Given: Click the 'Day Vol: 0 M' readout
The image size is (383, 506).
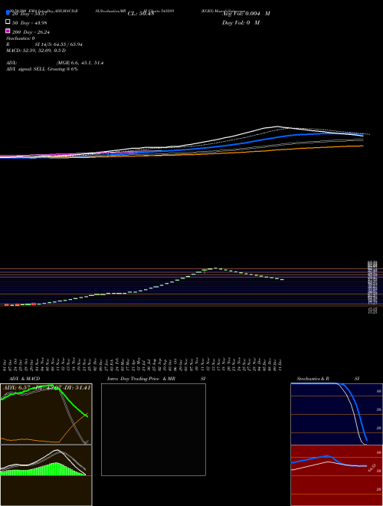Looking at the screenshot, I should 241,22.
